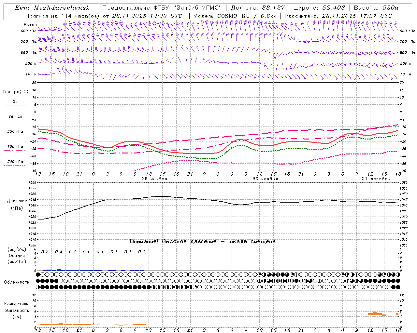
Task: Click the '(км)' unit under convective cloudiness
Action: 17,317
